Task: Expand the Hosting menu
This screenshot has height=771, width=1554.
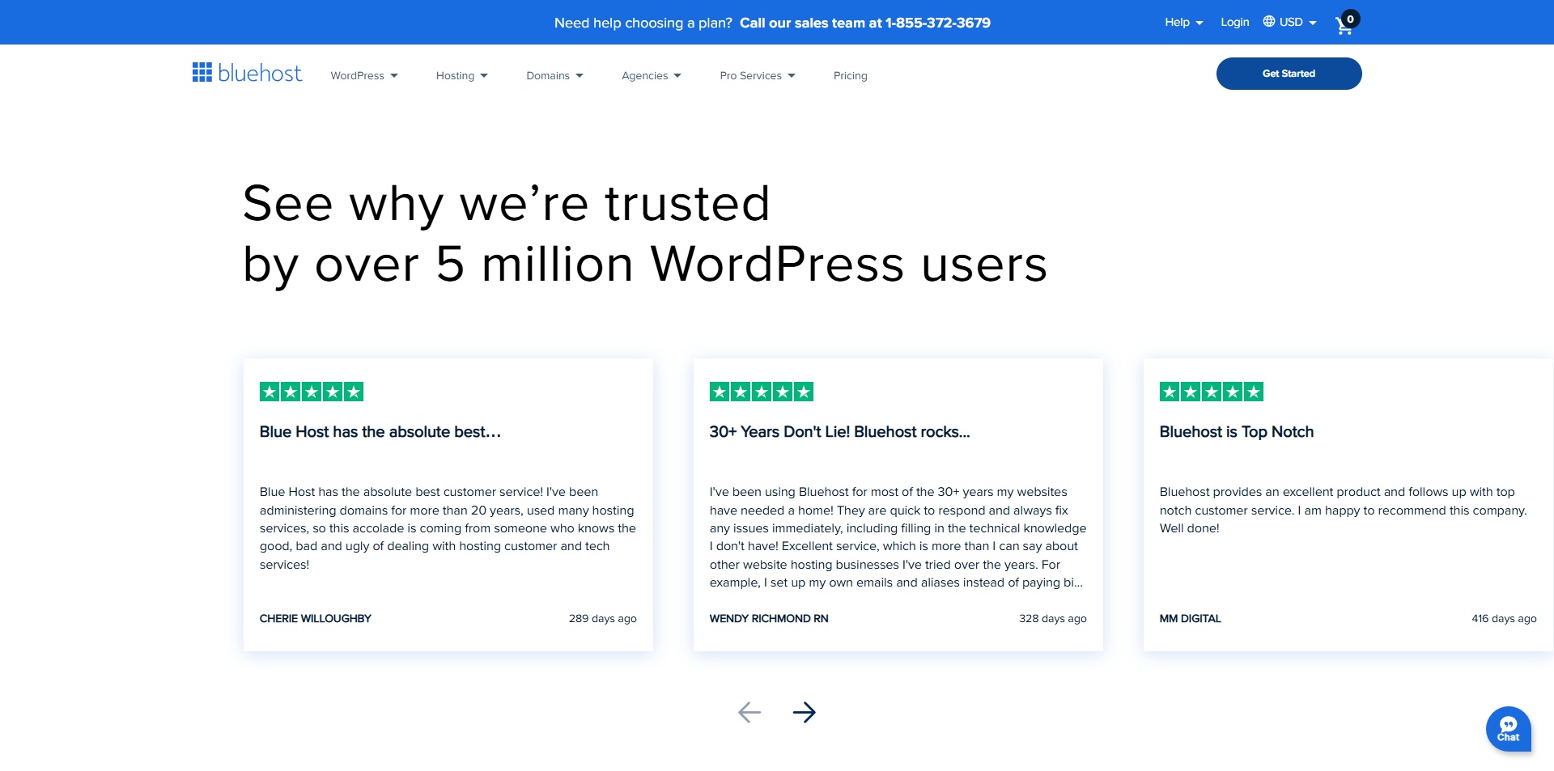Action: [461, 75]
